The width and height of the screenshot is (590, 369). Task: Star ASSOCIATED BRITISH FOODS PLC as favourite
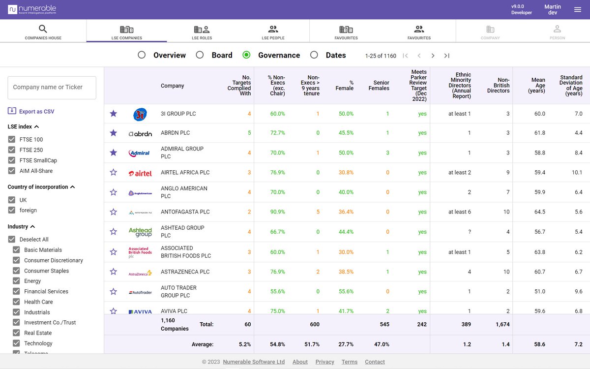point(114,252)
